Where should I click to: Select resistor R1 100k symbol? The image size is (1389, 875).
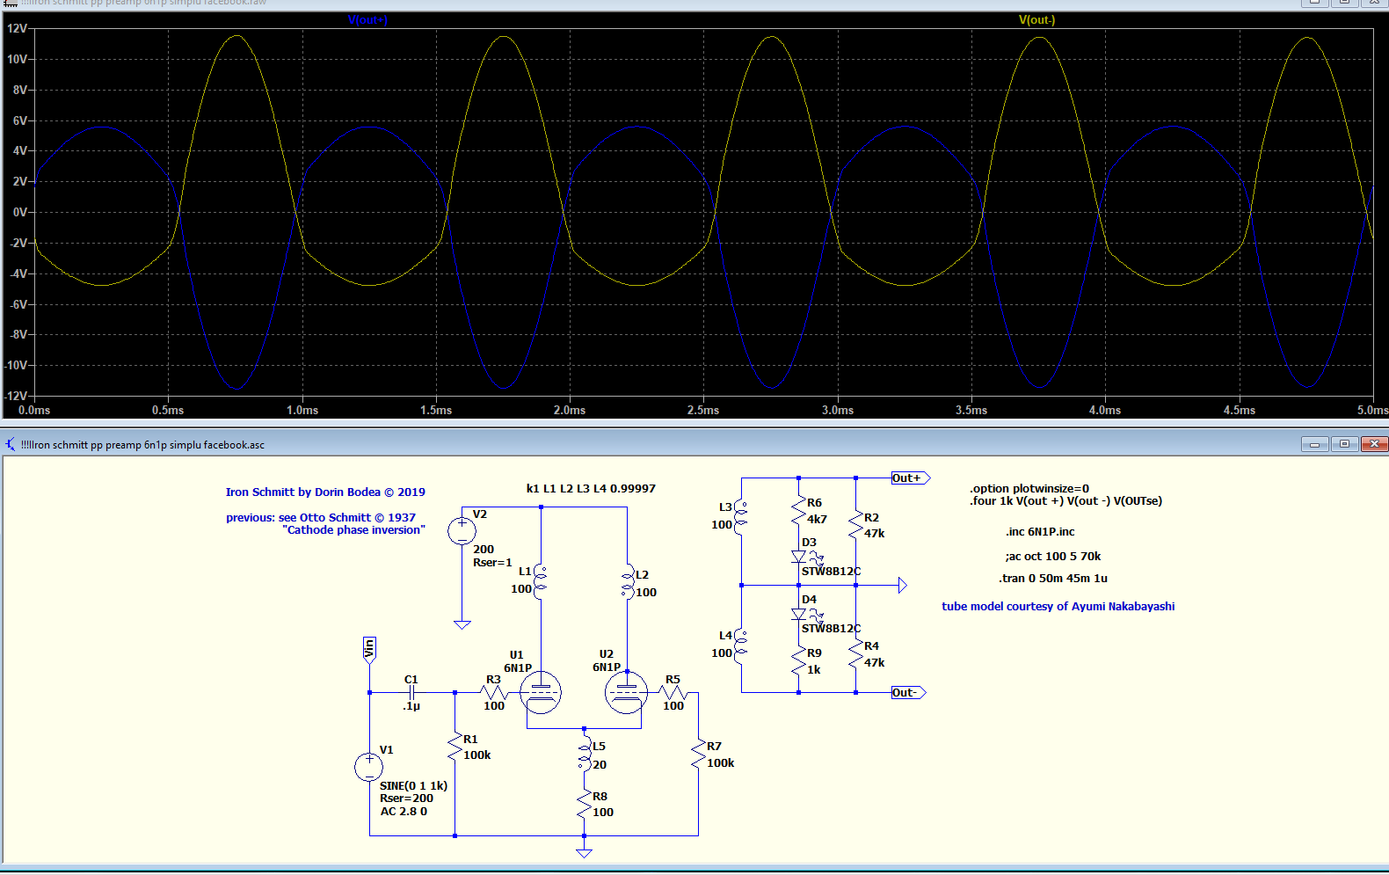pos(455,747)
